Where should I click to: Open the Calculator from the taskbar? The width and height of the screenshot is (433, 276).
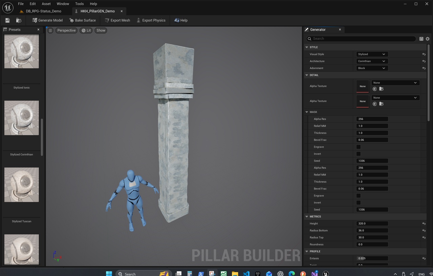click(190, 274)
